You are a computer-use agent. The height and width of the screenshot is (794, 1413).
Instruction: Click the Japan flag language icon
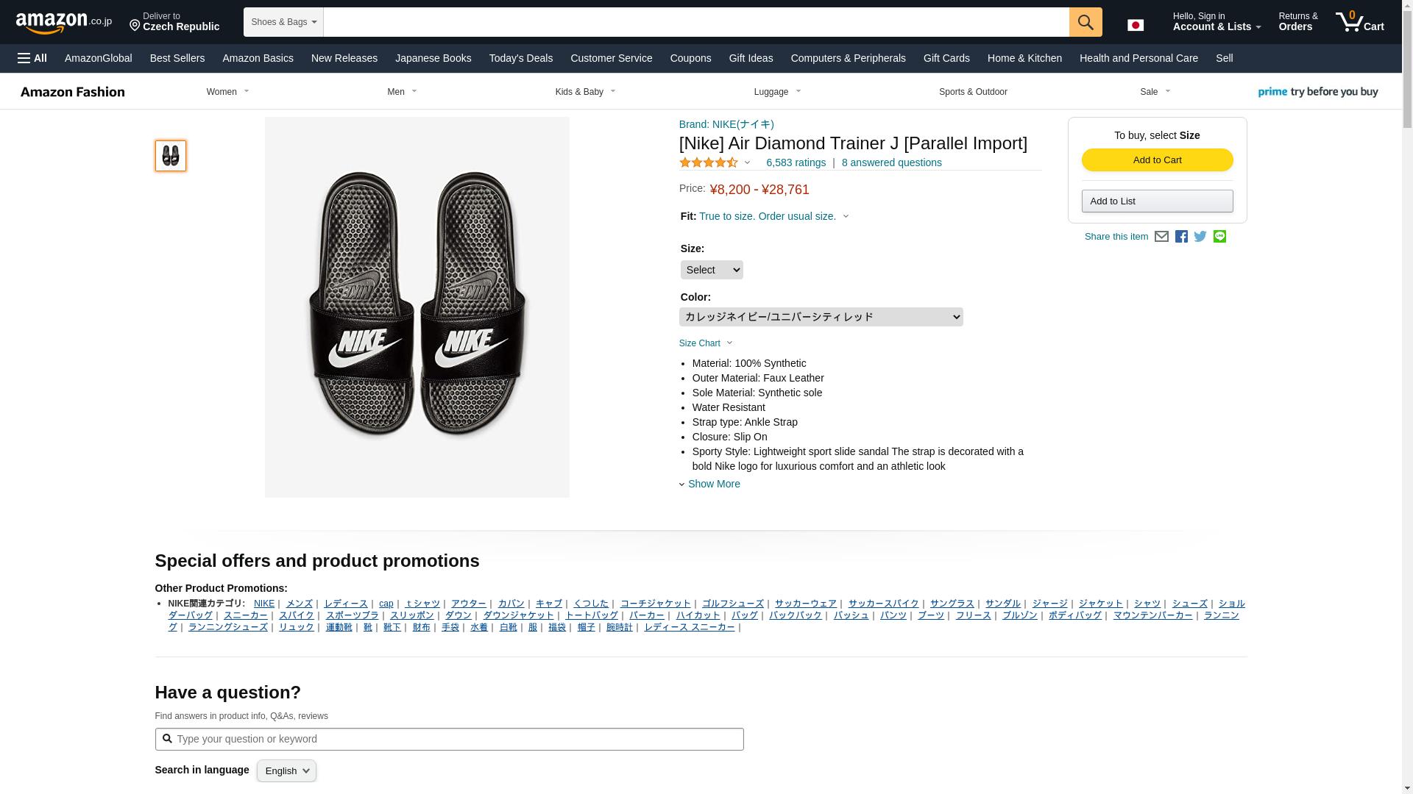coord(1136,25)
